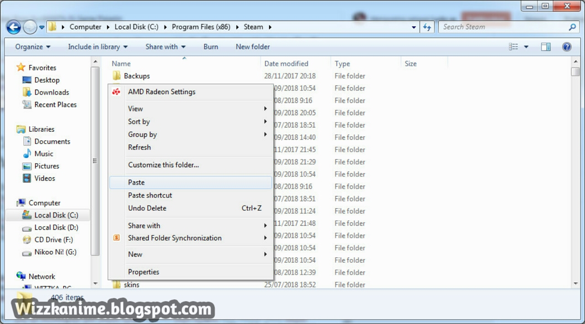The image size is (585, 324).
Task: Choose Refresh from the context menu
Action: point(191,147)
